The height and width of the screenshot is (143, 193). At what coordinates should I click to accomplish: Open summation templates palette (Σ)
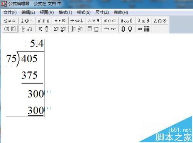click(60, 29)
